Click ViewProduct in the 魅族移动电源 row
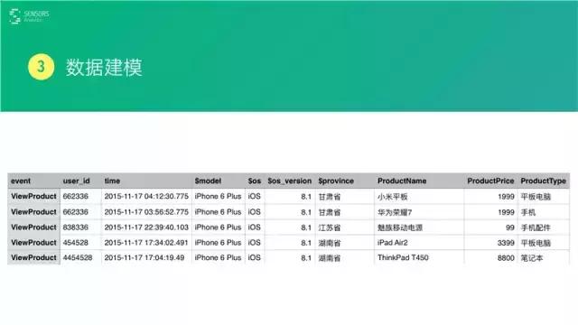The image size is (578, 325). tap(33, 227)
